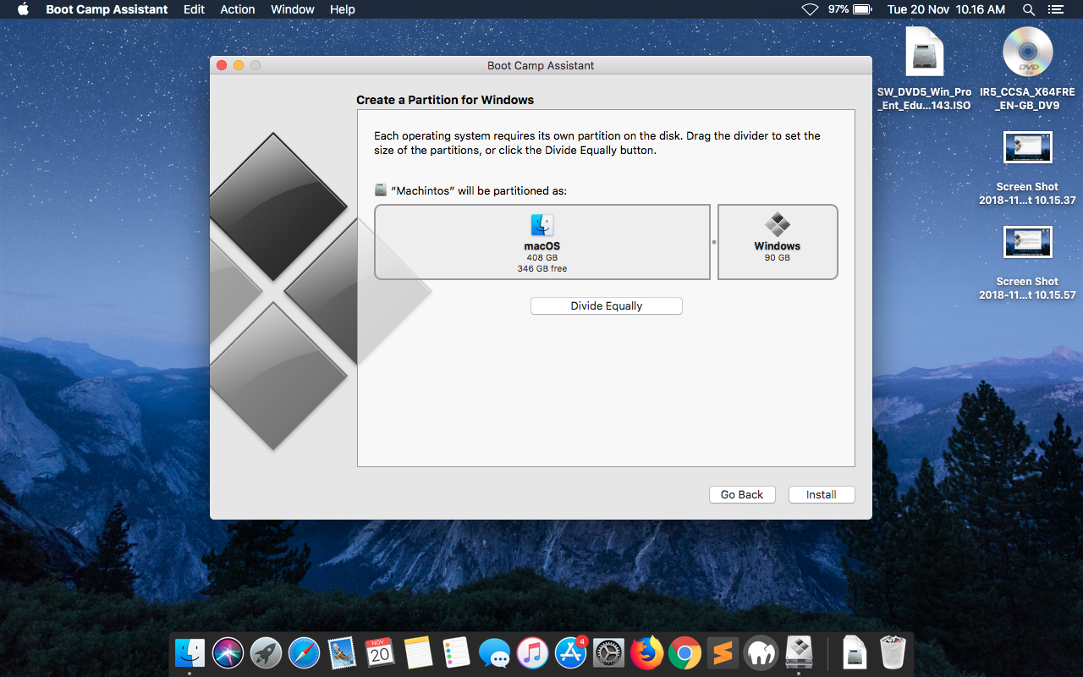
Task: Click the date and time in menu bar
Action: coord(946,9)
